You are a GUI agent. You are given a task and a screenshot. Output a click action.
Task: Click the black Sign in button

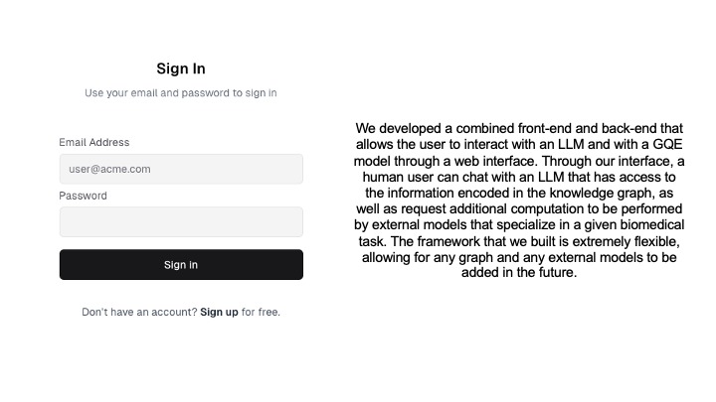click(181, 264)
